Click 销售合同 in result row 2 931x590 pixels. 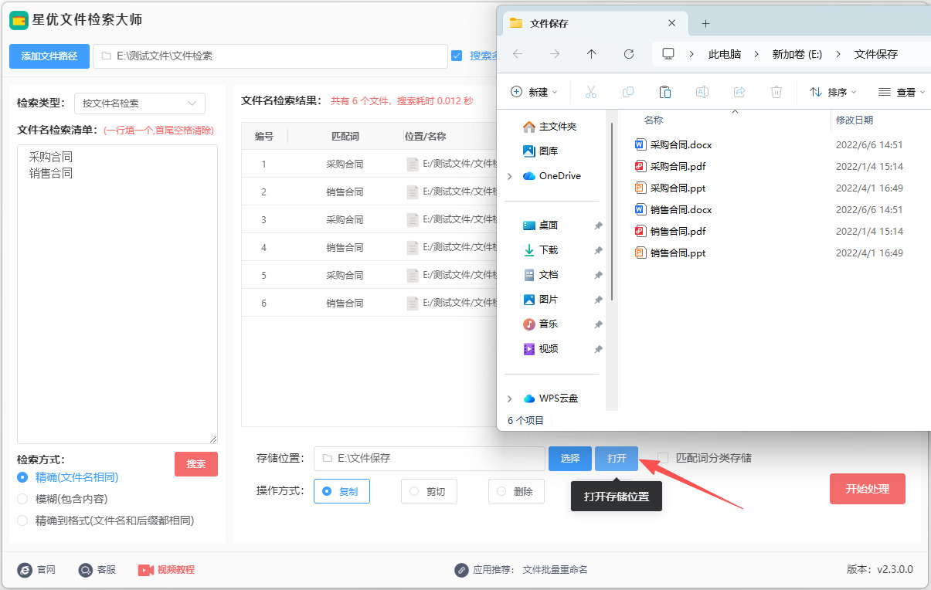[345, 192]
